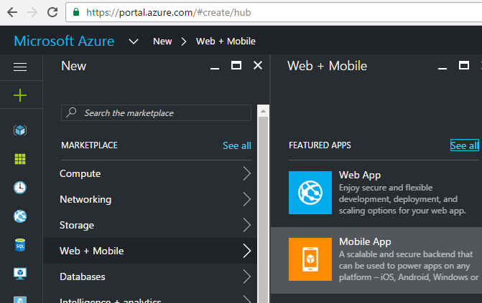Maximize the New blade

[236, 65]
